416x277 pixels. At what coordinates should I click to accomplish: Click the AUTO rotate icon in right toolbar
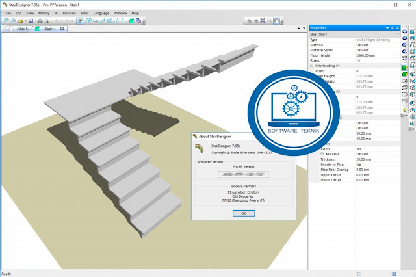(404, 58)
